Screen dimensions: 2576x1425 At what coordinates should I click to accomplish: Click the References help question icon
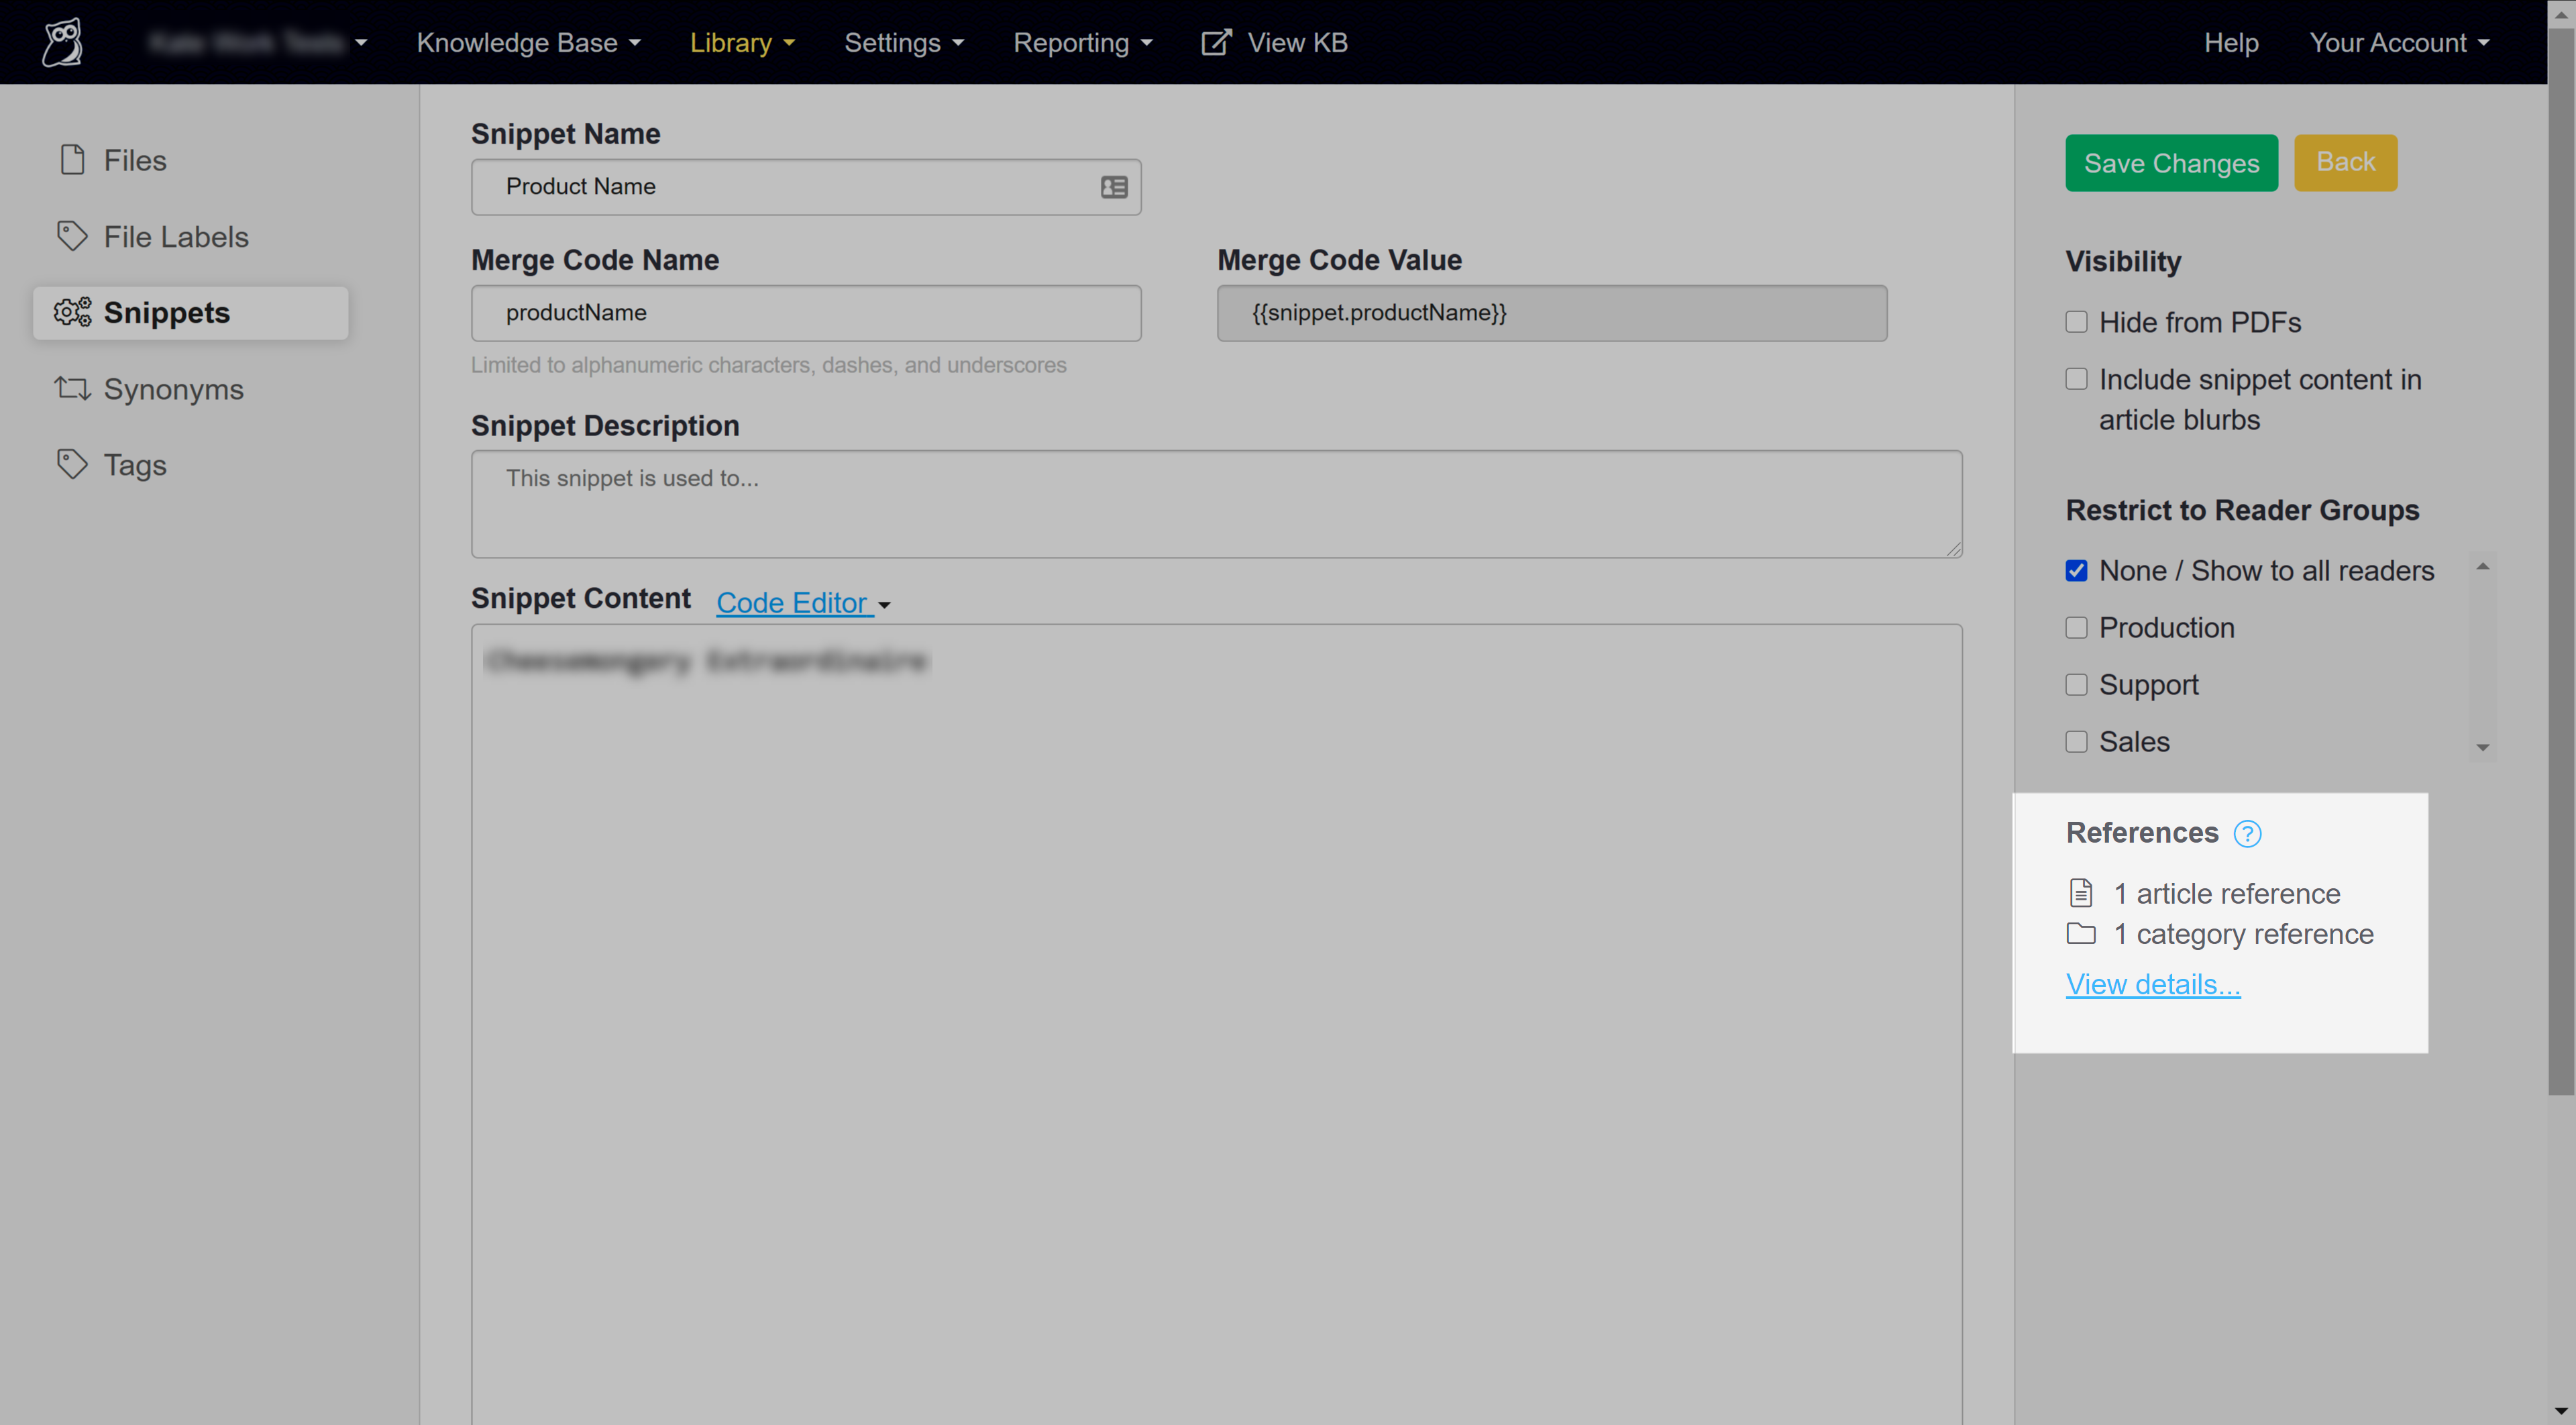click(2247, 834)
